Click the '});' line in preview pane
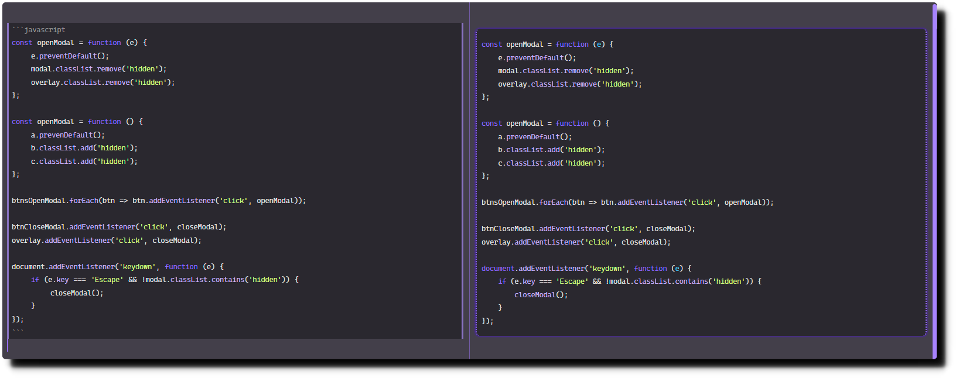The image size is (956, 378). click(487, 321)
